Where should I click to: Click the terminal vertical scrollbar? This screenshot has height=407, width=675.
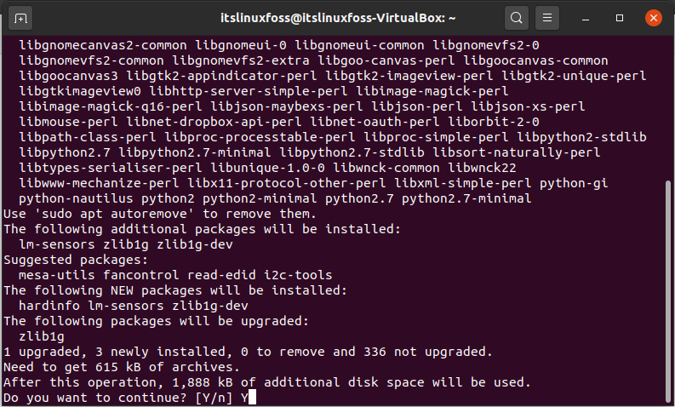pyautogui.click(x=667, y=291)
